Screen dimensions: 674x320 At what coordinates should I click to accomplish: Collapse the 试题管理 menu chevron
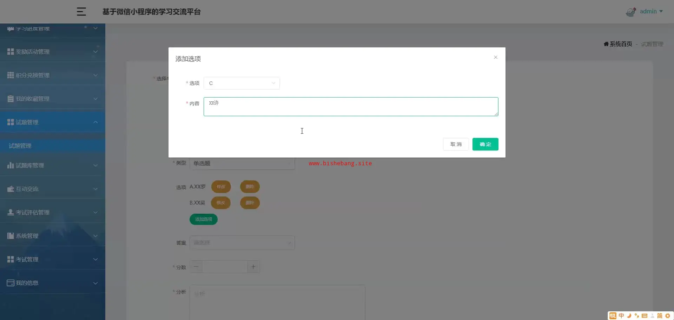coord(95,122)
